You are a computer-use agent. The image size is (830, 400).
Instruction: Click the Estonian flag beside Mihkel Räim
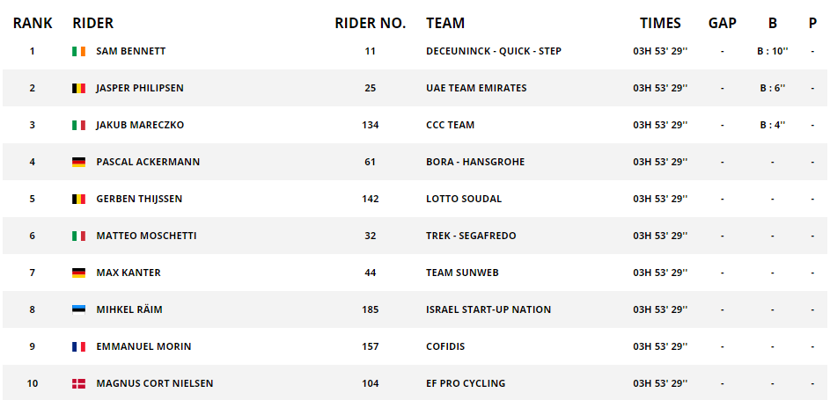79,309
